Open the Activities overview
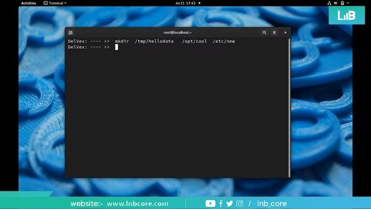Screen dimensions: 371x209 (x=28, y=3)
